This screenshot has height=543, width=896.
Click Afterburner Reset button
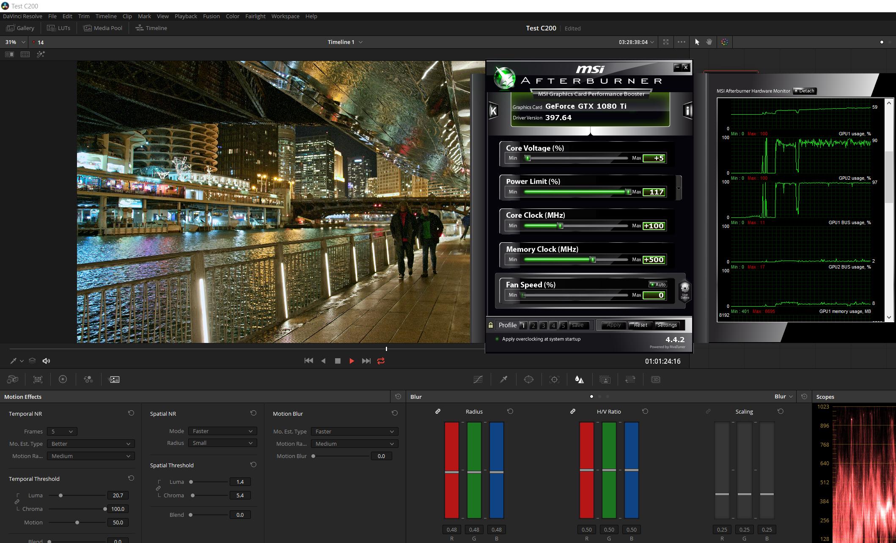pyautogui.click(x=640, y=325)
